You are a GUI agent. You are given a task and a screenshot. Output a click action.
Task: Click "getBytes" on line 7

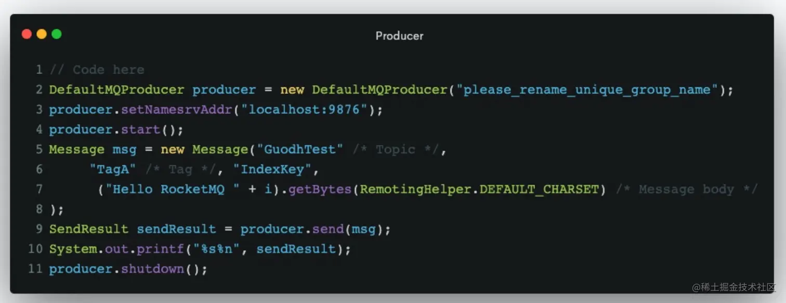pyautogui.click(x=320, y=189)
